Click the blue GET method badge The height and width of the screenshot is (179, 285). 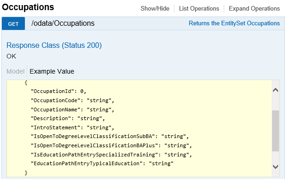13,23
